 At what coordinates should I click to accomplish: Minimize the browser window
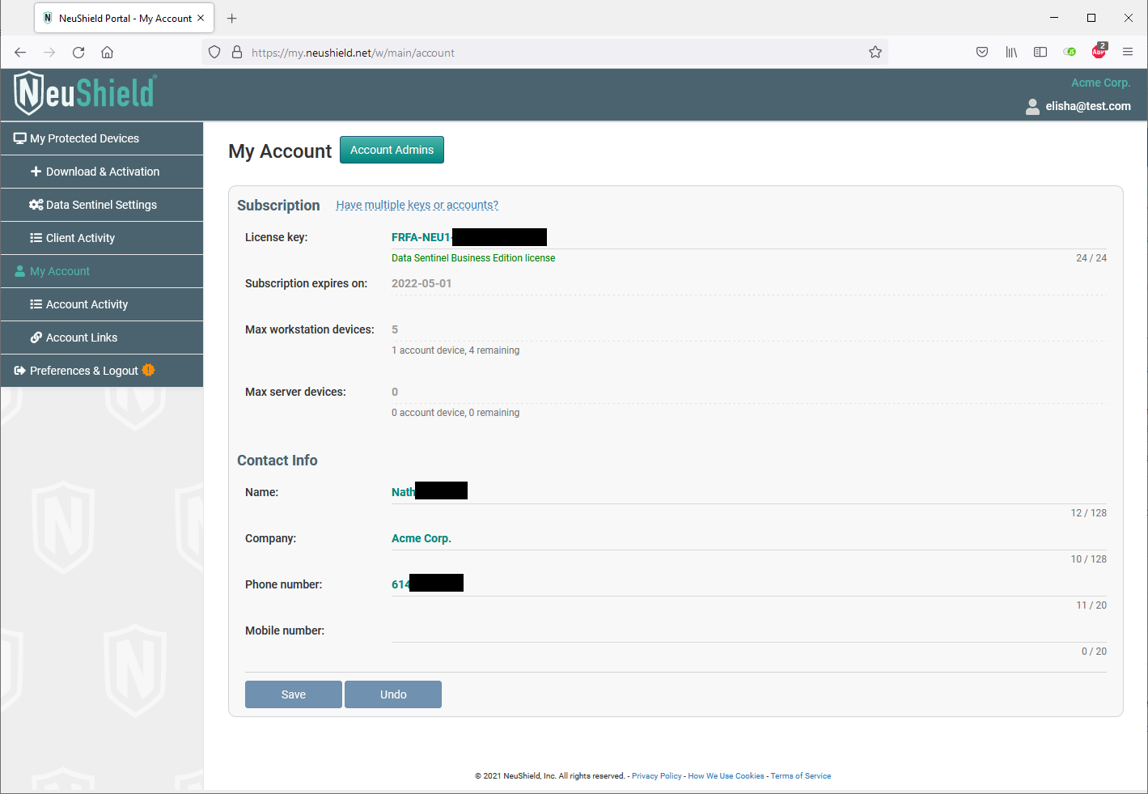point(1054,18)
